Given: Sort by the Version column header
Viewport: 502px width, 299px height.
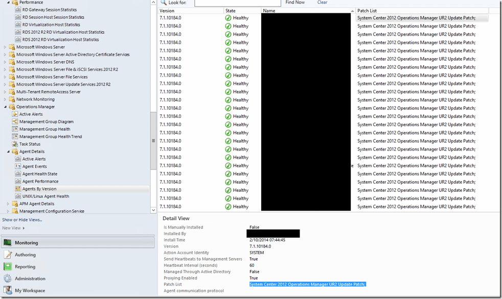Looking at the screenshot, I should (167, 10).
